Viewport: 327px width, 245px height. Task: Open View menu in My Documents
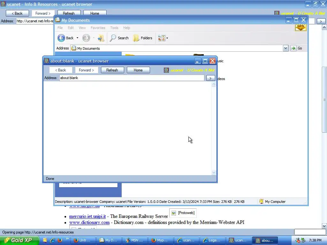(82, 28)
